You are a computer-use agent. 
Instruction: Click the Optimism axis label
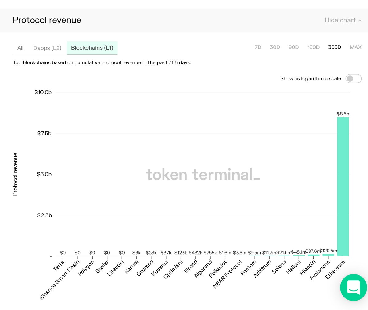click(x=173, y=269)
